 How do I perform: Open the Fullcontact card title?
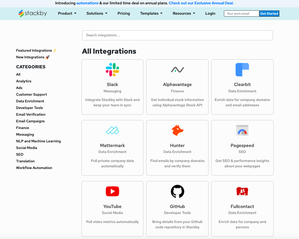242,206
